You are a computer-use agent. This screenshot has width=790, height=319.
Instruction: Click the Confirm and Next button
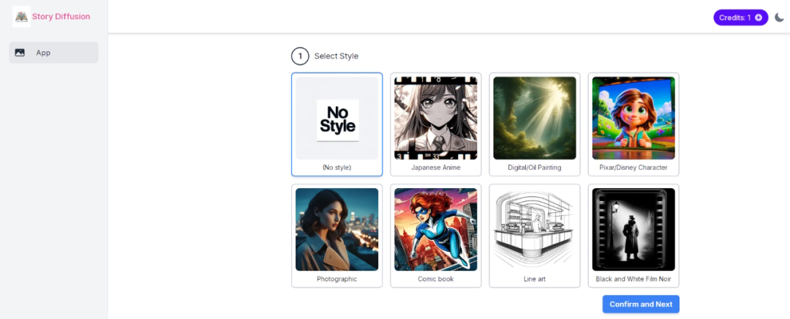641,304
